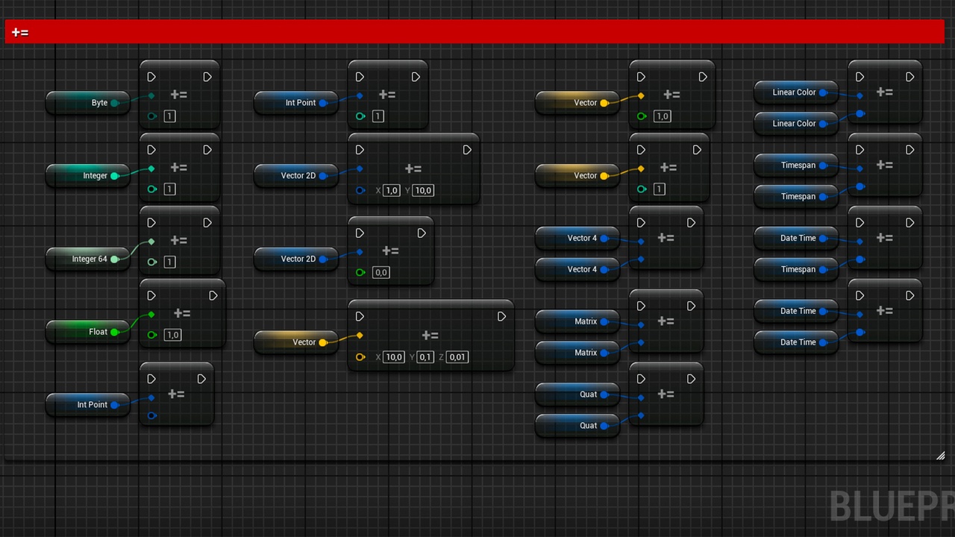Click output pin of the Integer variable

pyautogui.click(x=115, y=176)
